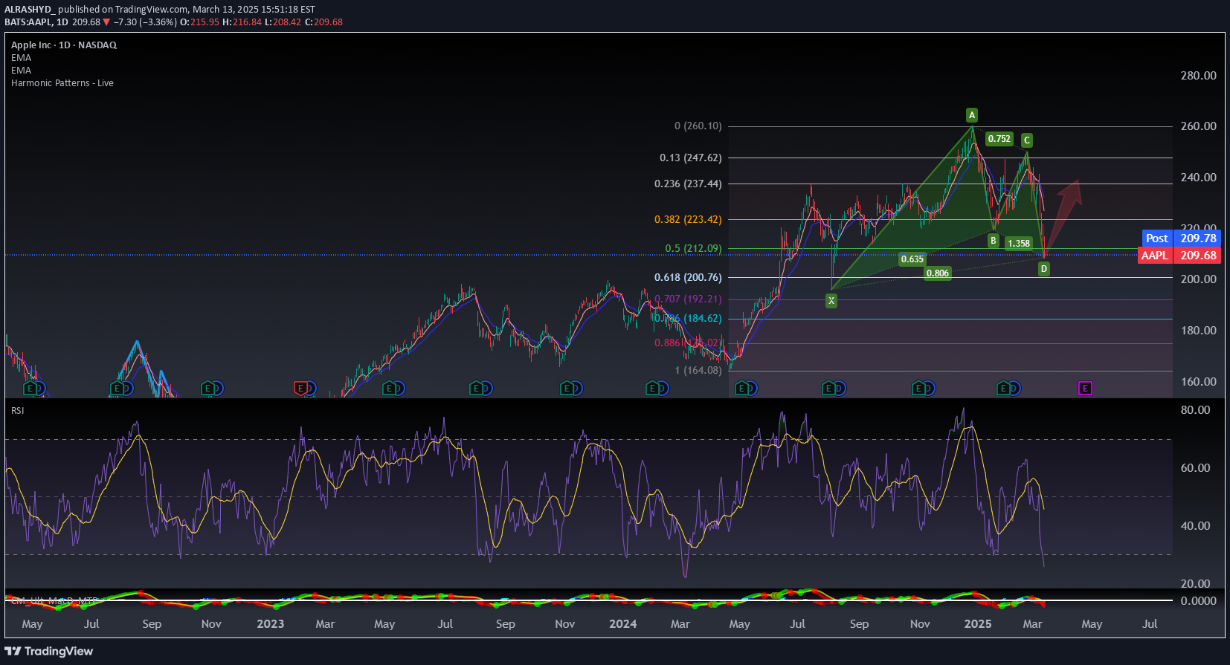Click the '1 (164.08)' Fibonacci level label

[698, 370]
